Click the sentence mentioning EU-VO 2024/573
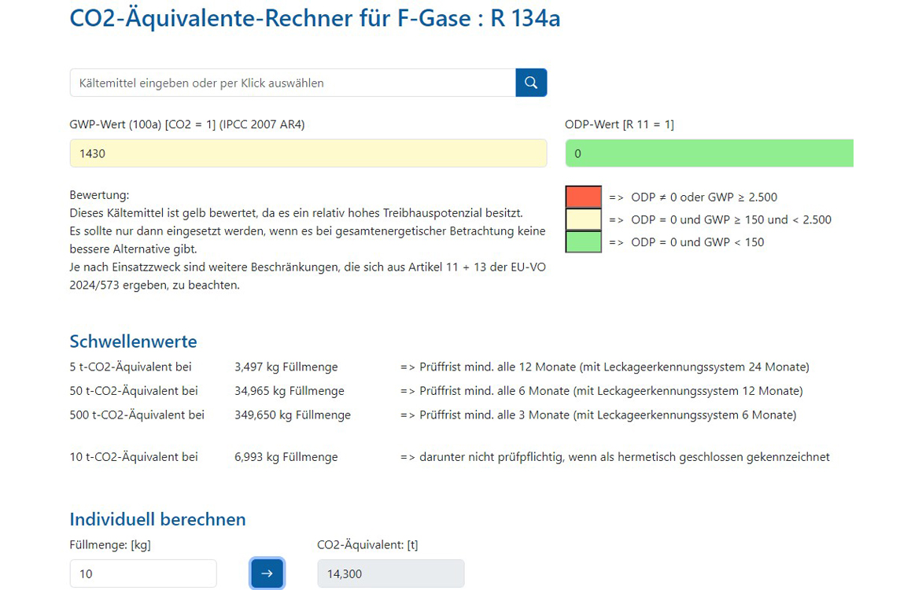The image size is (900, 590). click(x=308, y=276)
